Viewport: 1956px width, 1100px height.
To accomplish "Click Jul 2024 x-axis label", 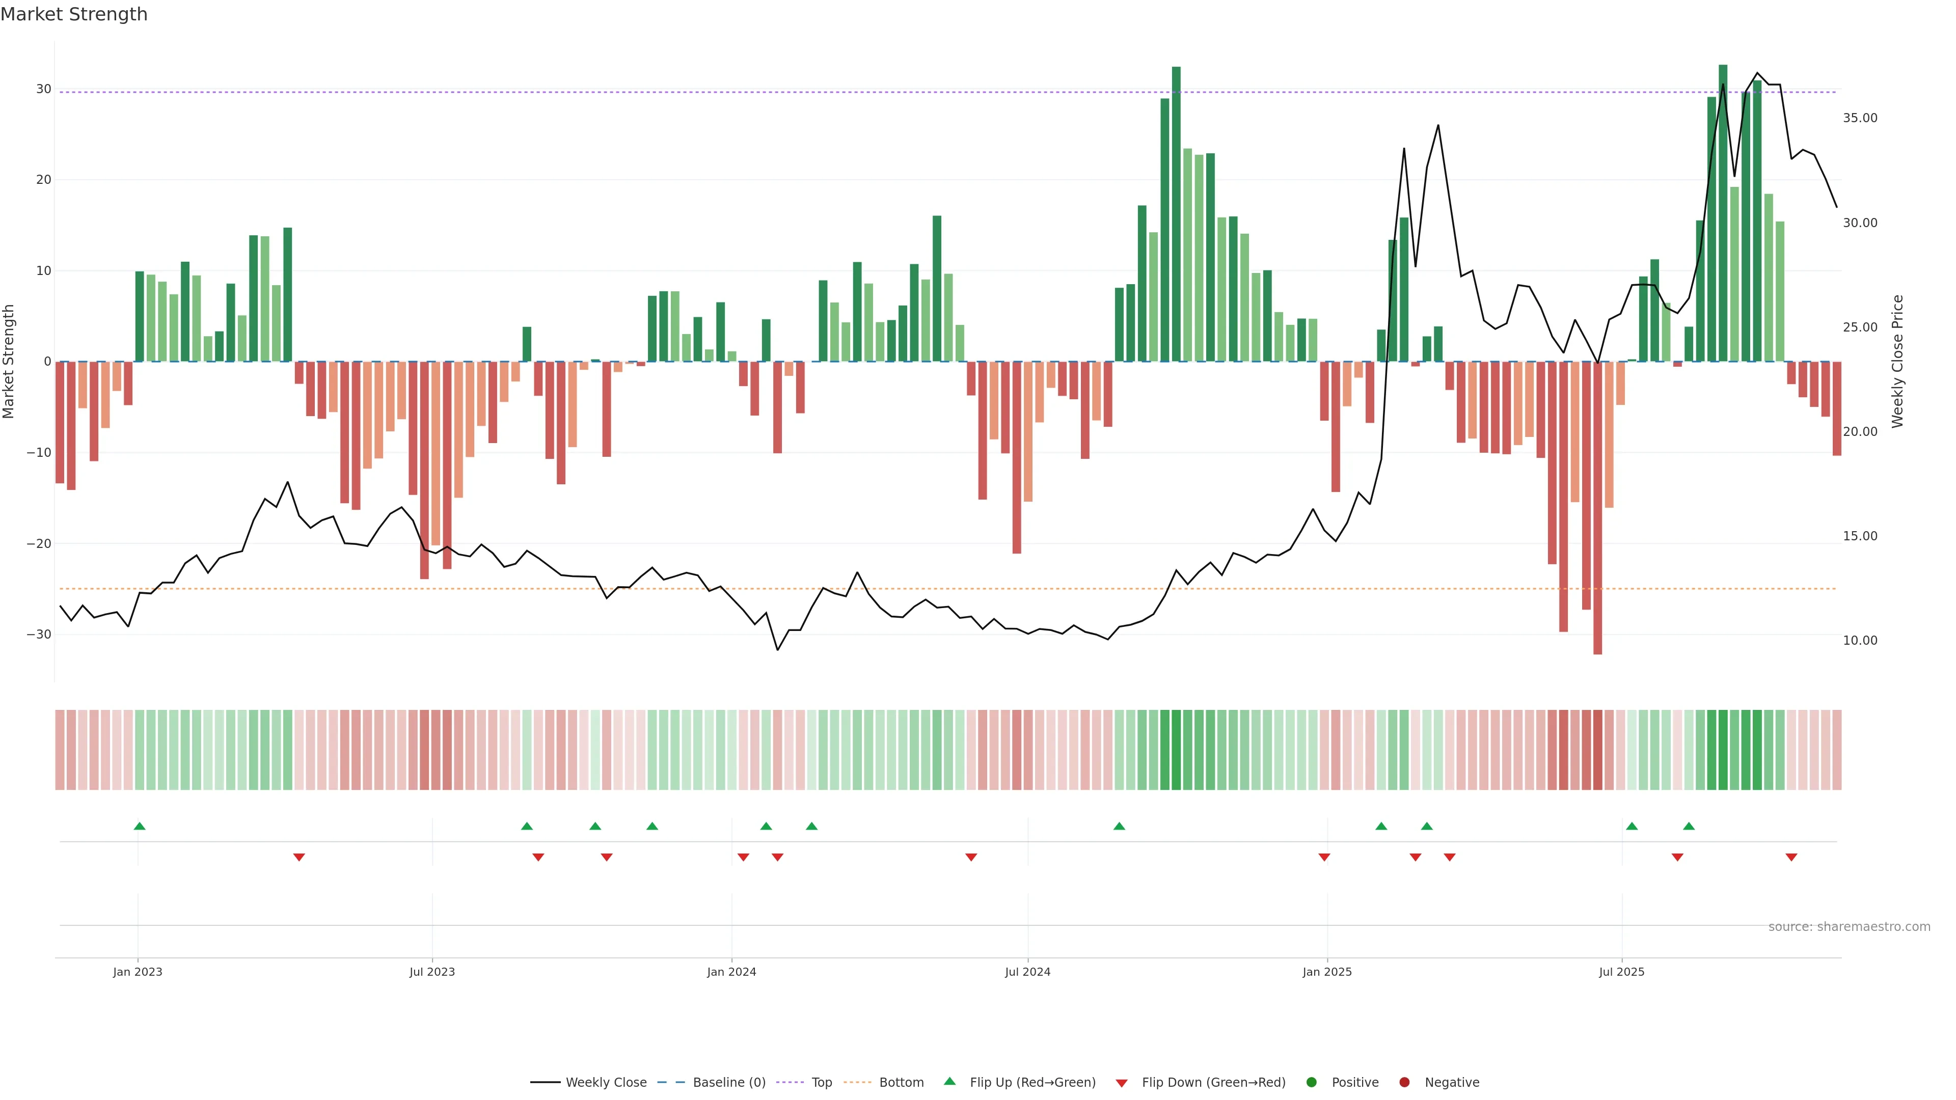I will (1027, 972).
